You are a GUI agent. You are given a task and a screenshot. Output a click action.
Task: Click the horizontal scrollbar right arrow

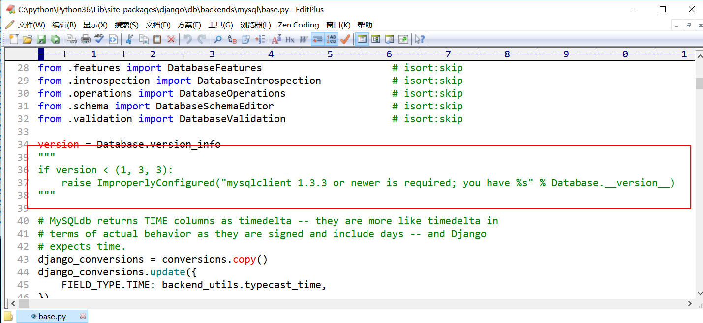(x=690, y=304)
